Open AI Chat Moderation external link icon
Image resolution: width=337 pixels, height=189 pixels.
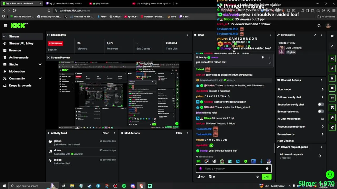click(323, 119)
